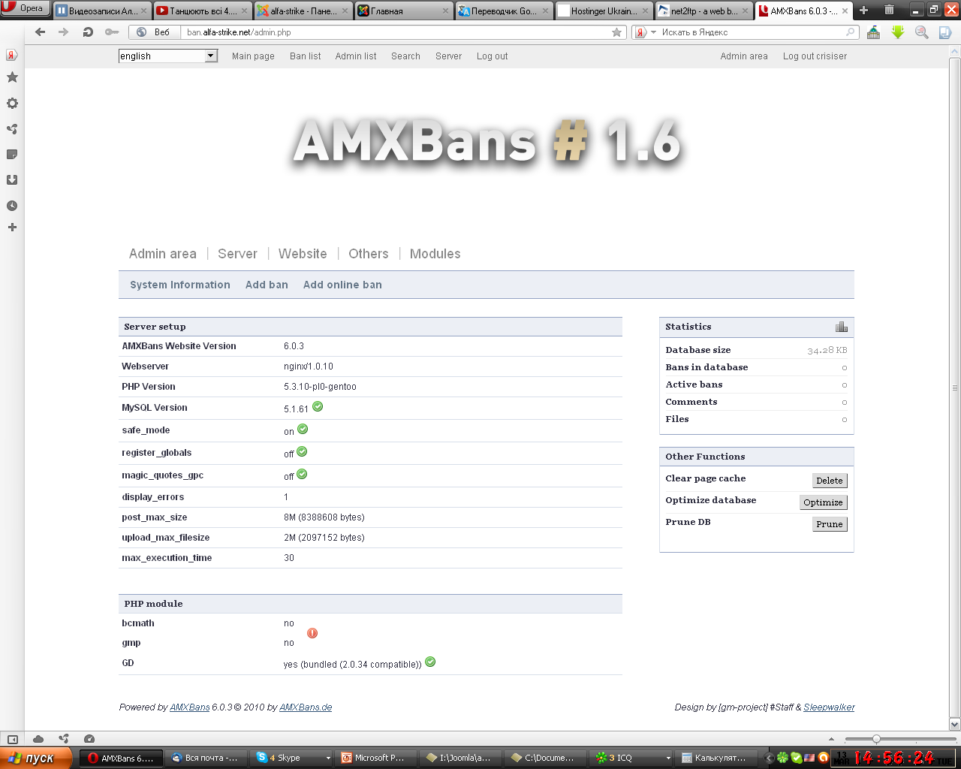Open Opera Link cloud icon in status bar
This screenshot has width=961, height=769.
(x=38, y=739)
